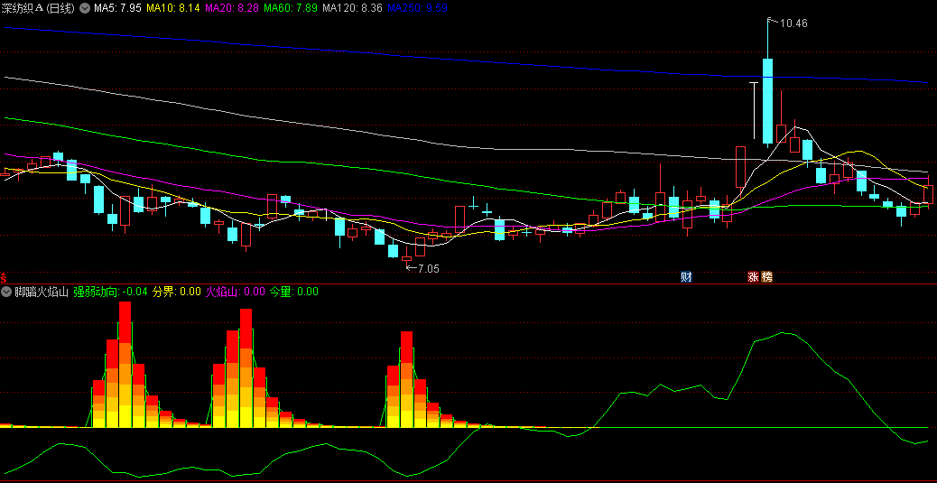Click the 分界: 0.00 value

176,292
